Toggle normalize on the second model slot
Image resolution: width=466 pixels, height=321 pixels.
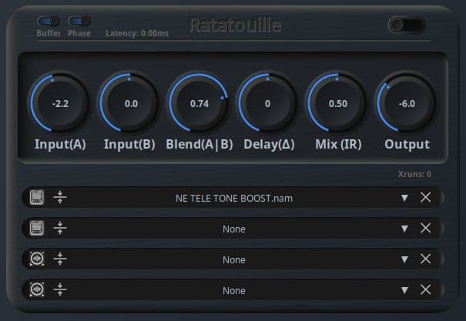[60, 228]
